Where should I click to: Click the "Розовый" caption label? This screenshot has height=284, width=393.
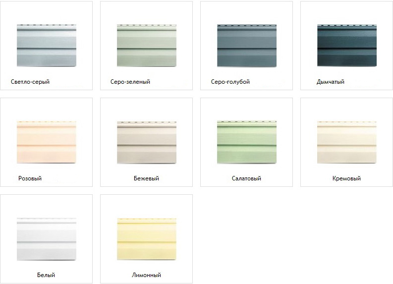30,178
